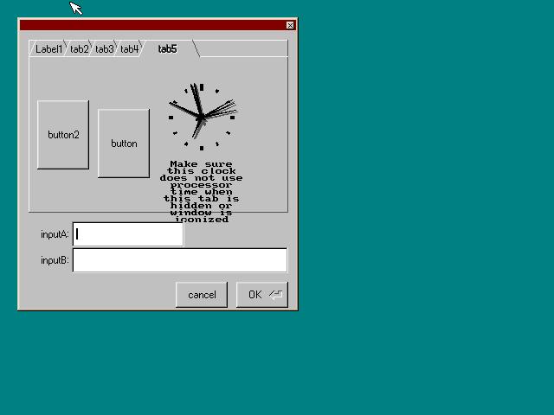
Task: Click the inputB: label
Action: (x=55, y=260)
